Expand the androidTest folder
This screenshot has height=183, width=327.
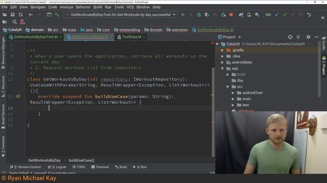click(233, 93)
